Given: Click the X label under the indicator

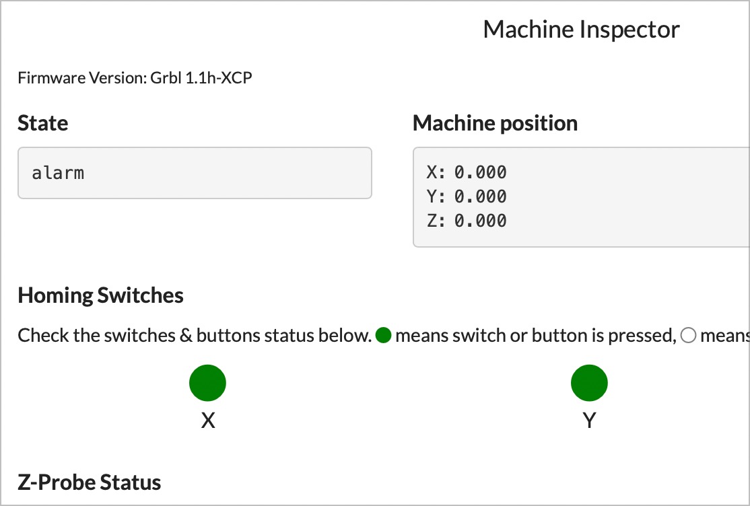Looking at the screenshot, I should (x=207, y=421).
